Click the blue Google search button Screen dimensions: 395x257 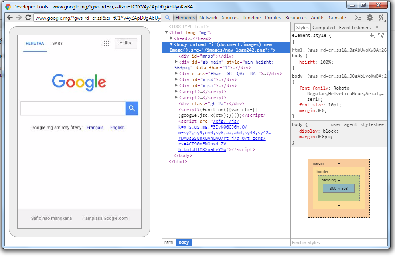click(x=132, y=108)
